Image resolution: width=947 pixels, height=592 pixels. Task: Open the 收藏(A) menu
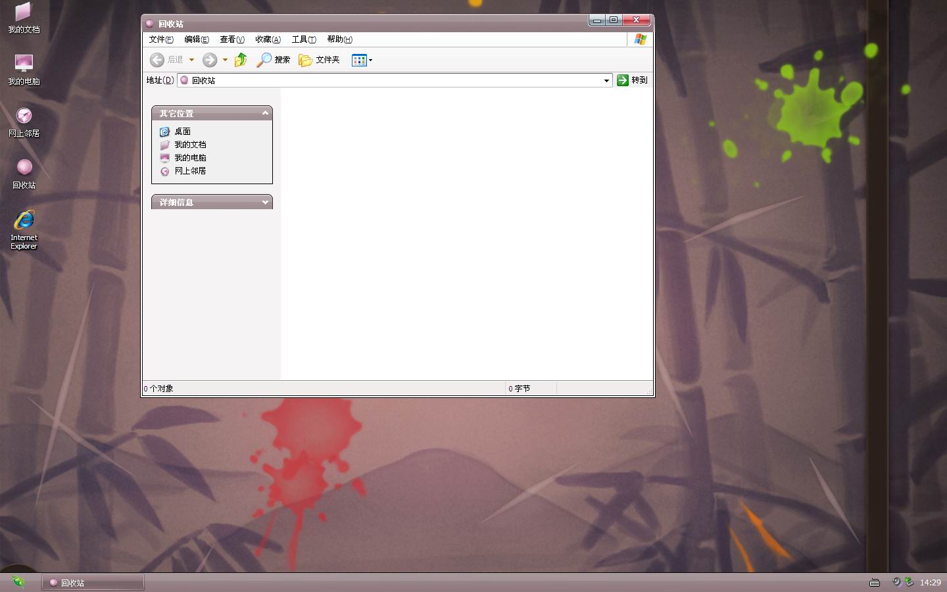[268, 39]
